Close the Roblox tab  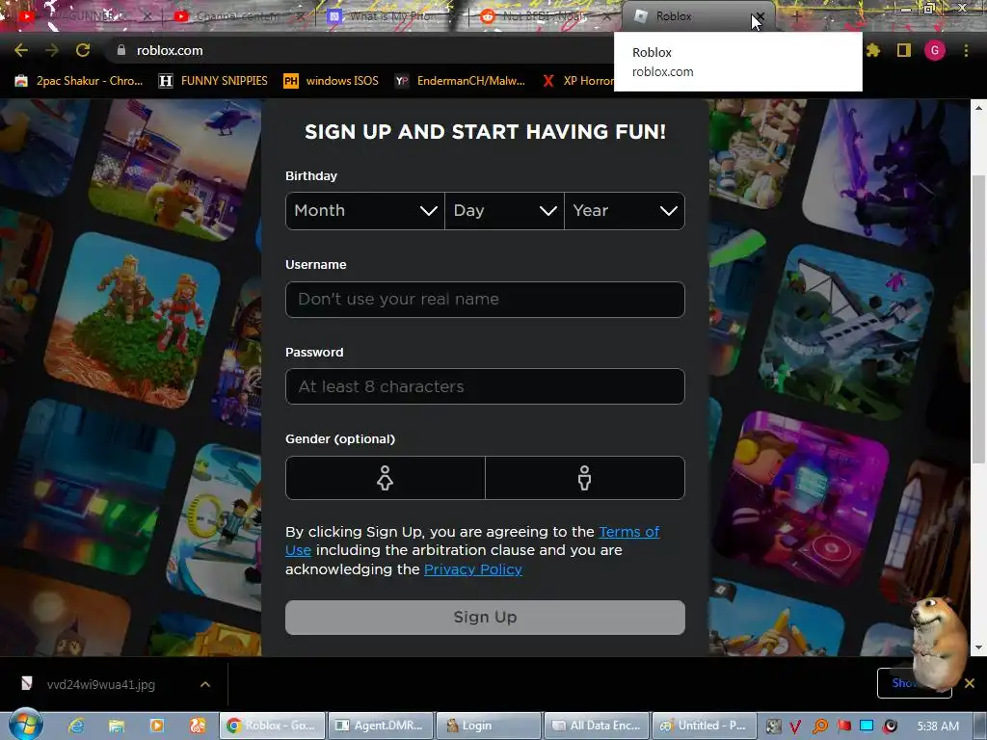pos(760,16)
